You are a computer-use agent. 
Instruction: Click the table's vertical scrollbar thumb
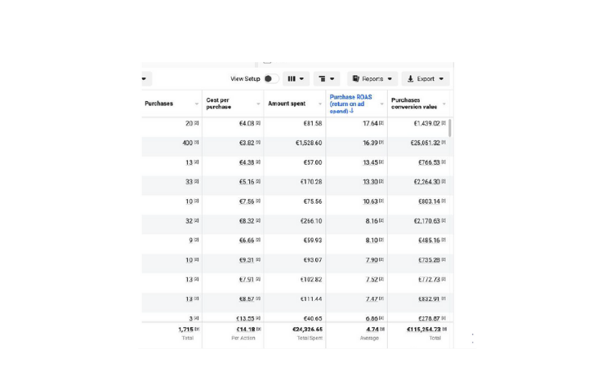pos(450,127)
